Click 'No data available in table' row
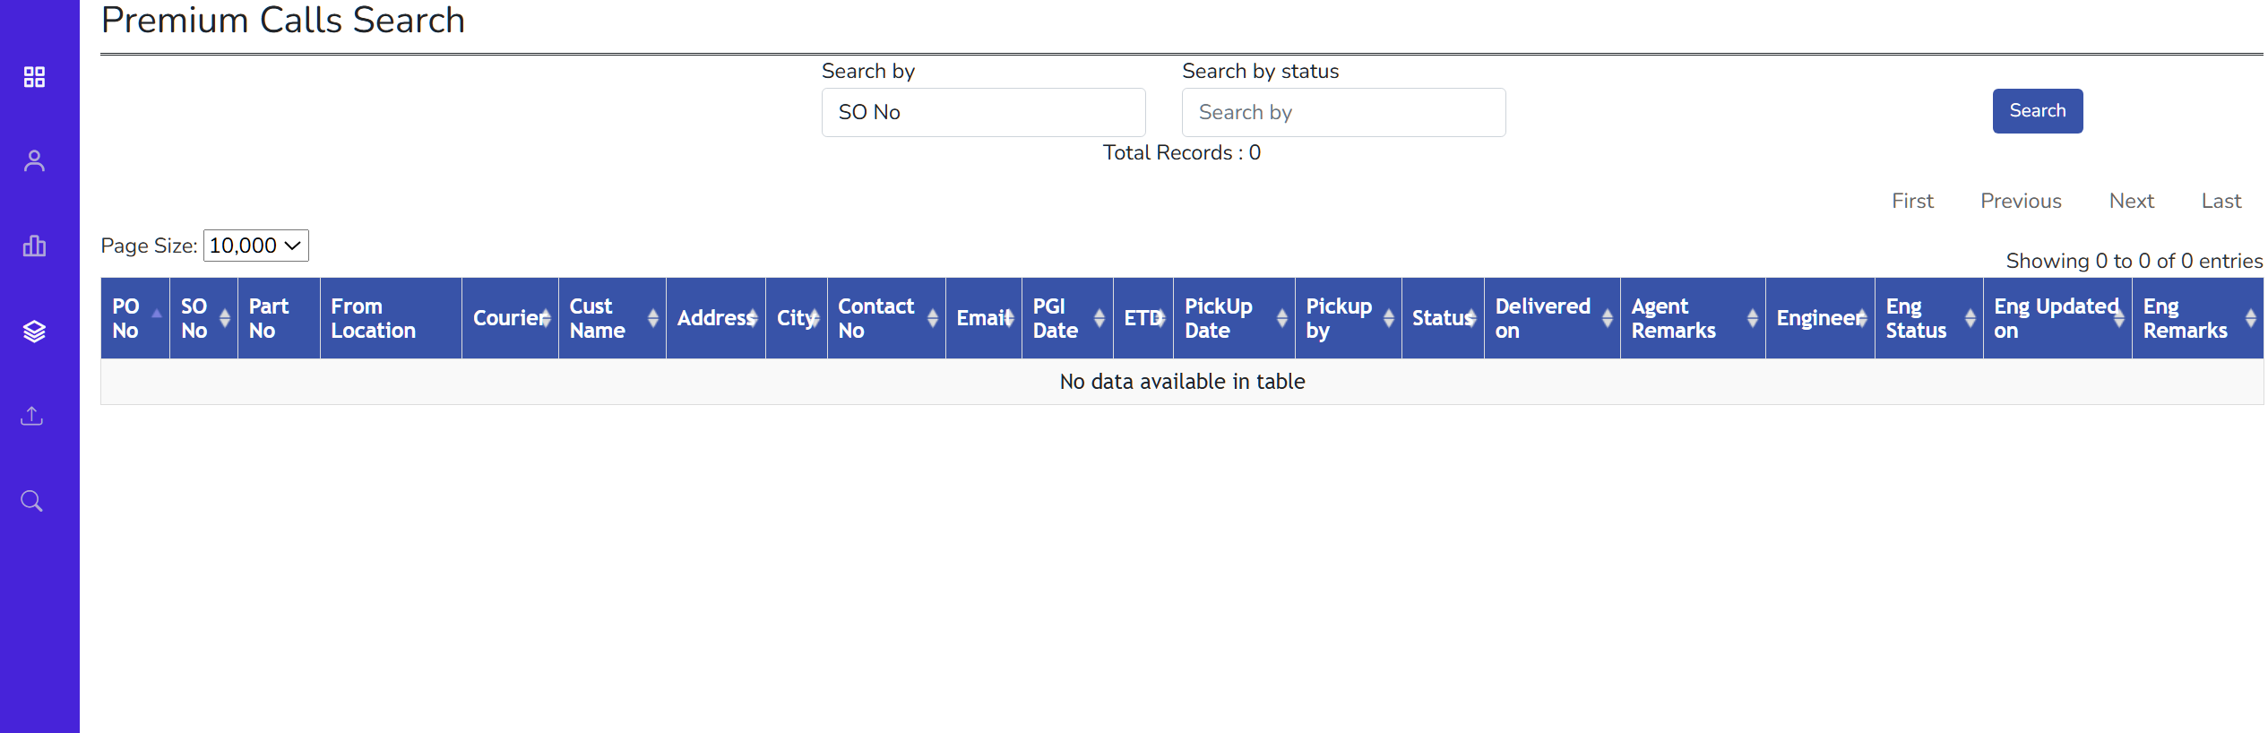2268x733 pixels. tap(1182, 382)
